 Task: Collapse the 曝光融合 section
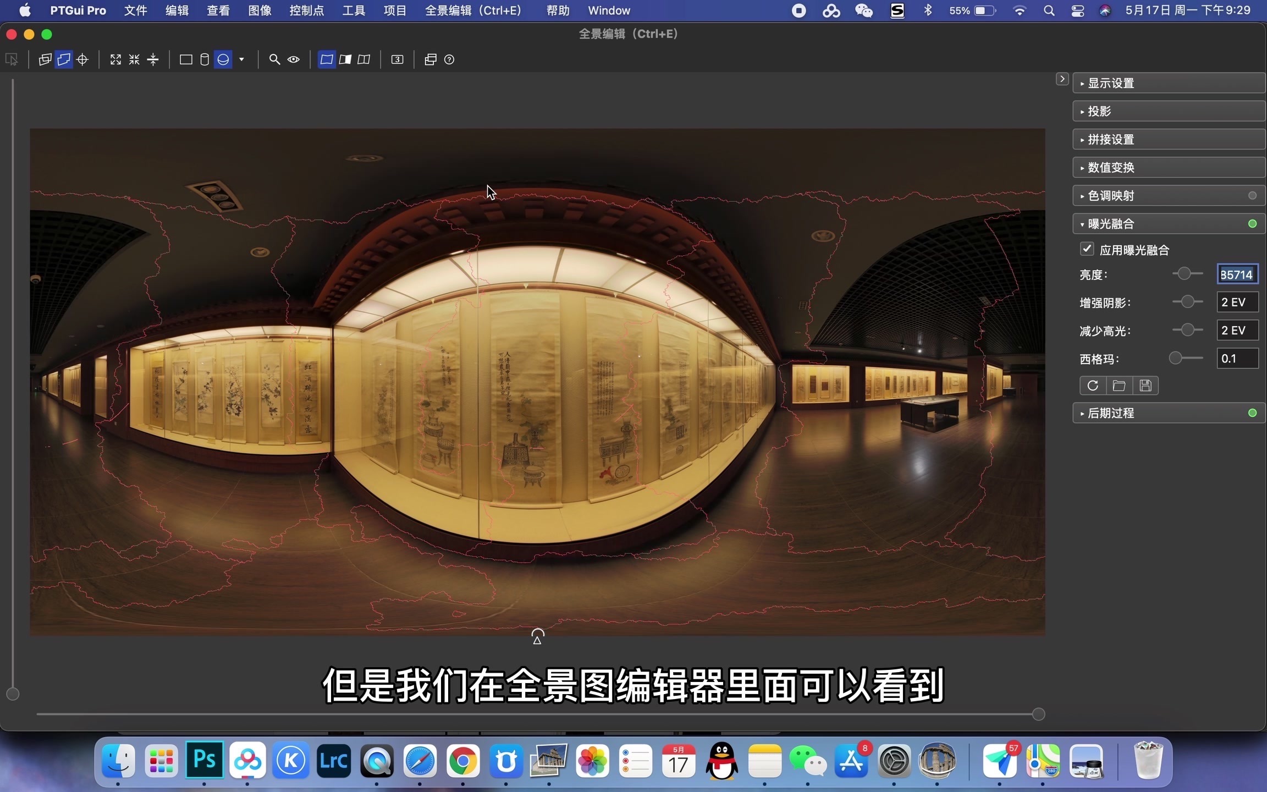(1169, 223)
